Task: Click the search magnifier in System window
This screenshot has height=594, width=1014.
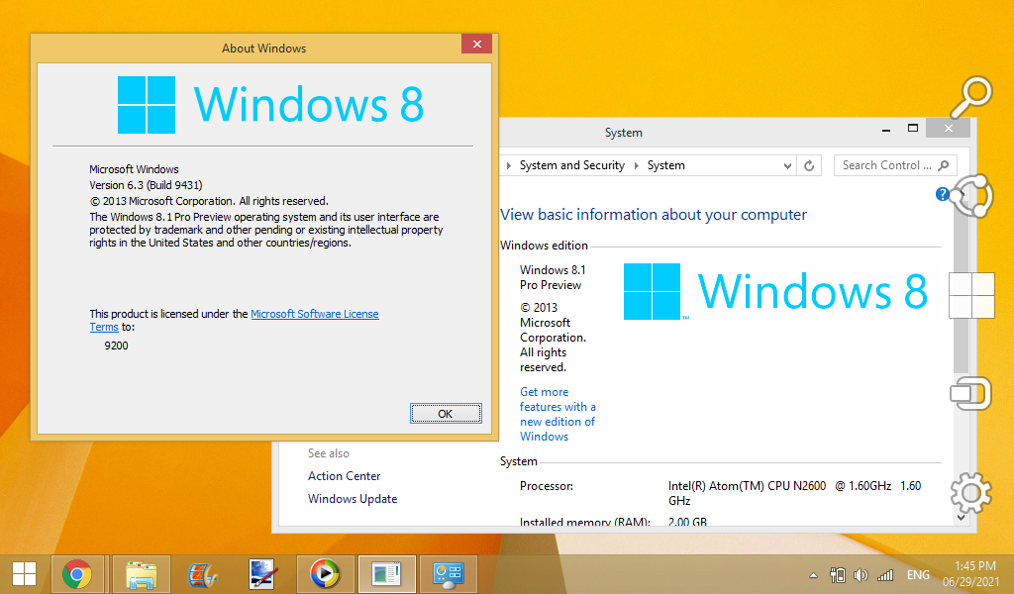Action: click(944, 165)
